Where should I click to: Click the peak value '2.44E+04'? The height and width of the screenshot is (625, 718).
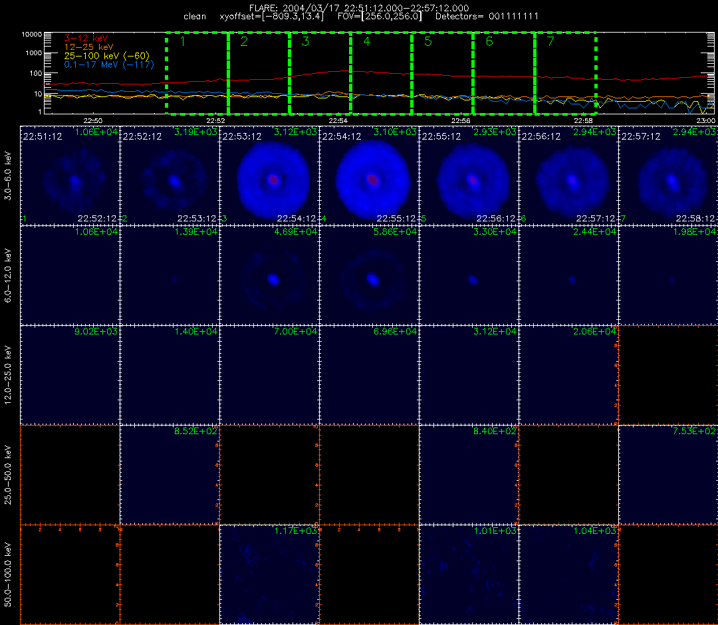(x=594, y=231)
